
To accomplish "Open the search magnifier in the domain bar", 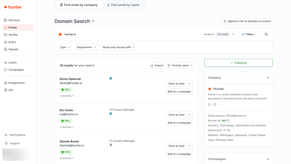I will coord(266,34).
